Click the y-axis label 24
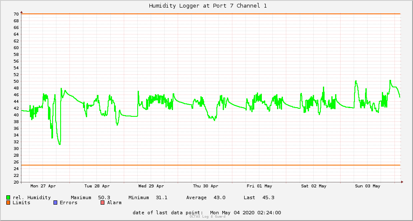Image resolution: width=413 pixels, height=221 pixels. 16,169
